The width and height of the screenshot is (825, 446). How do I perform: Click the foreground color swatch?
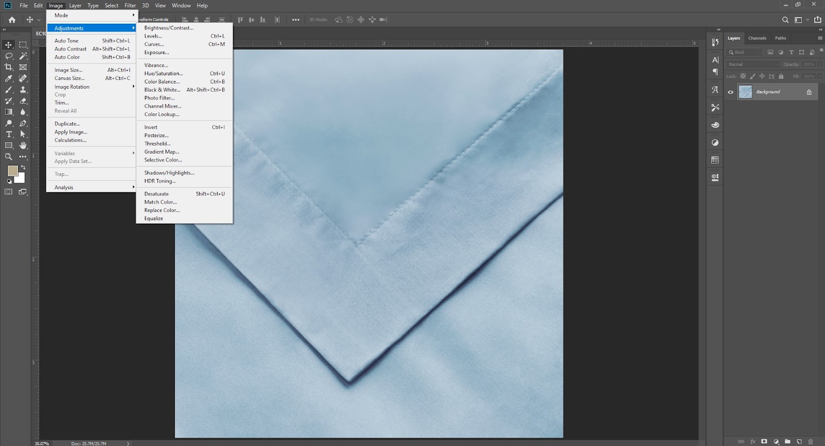click(12, 171)
